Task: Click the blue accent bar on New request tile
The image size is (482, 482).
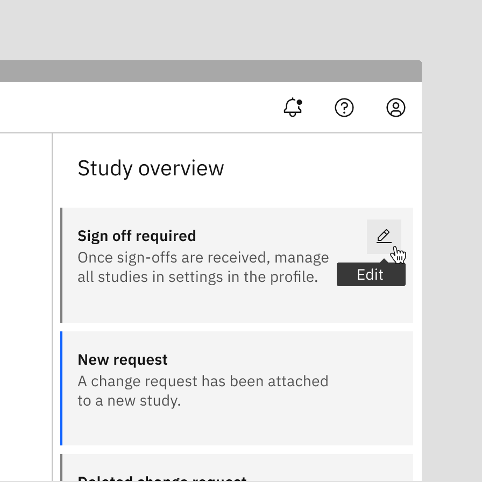Action: (x=61, y=388)
